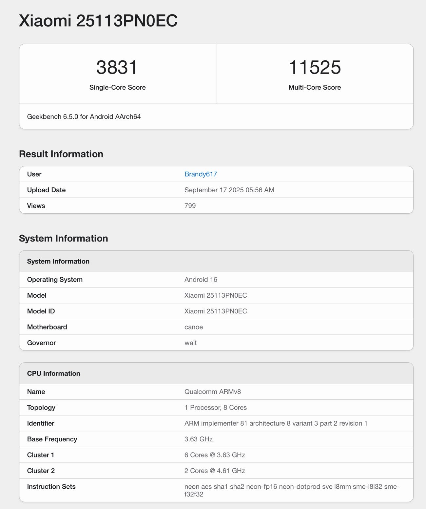Viewport: 426px width, 509px height.
Task: Click the Cluster 1 label
Action: click(x=41, y=455)
